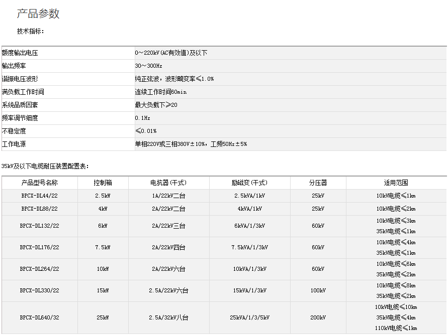Click the 2.5A/32kV八台 reactor cell
Viewport: 448px width, 335px height.
pos(168,317)
